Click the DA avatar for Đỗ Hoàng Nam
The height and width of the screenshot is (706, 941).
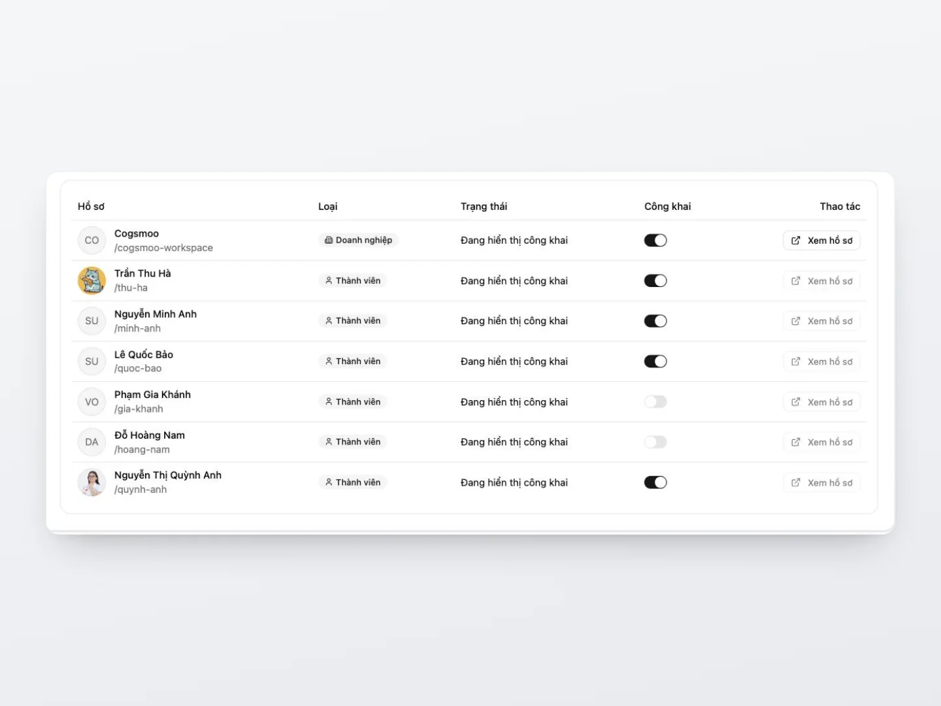coord(91,442)
